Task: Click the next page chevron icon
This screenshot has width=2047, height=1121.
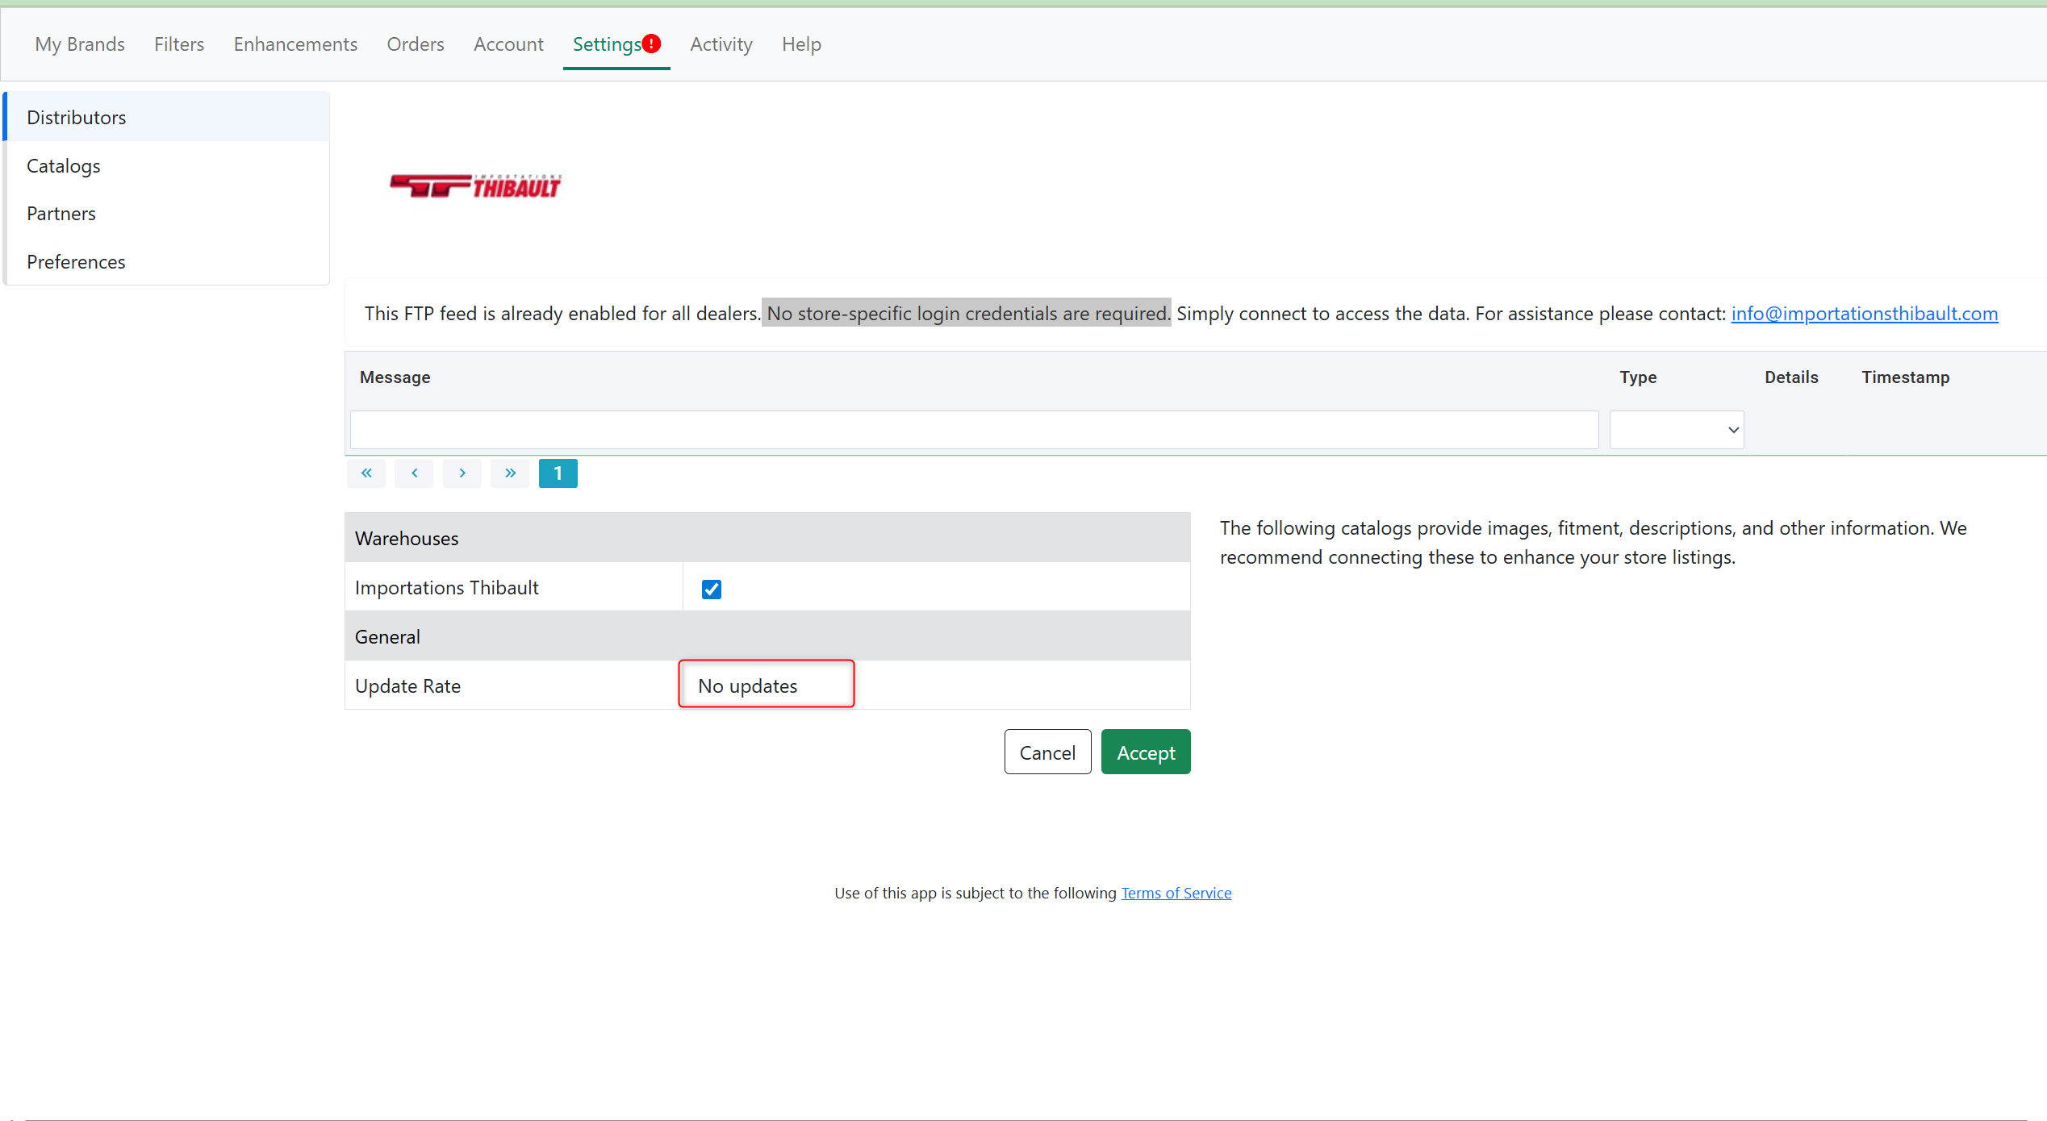Action: point(462,473)
